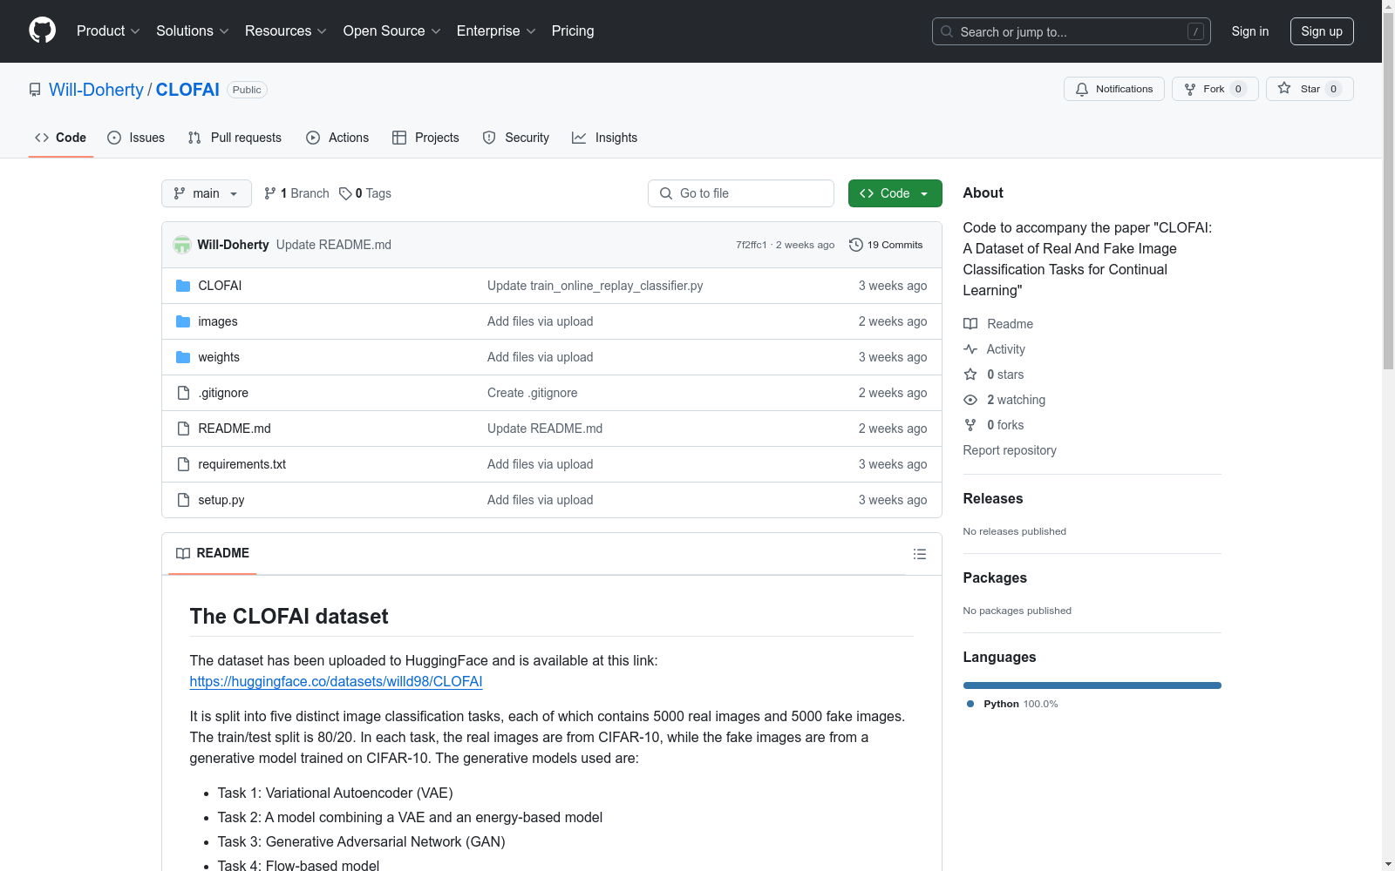Open the HuggingFace CLOFAI dataset link
The image size is (1395, 871).
point(336,681)
